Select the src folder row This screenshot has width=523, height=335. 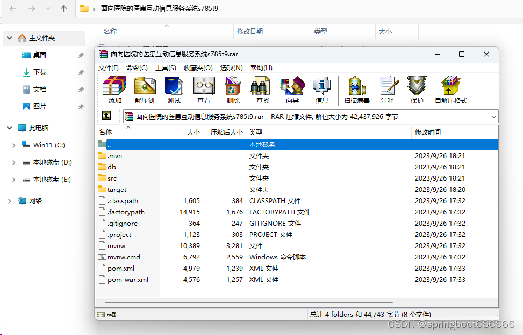(x=297, y=178)
